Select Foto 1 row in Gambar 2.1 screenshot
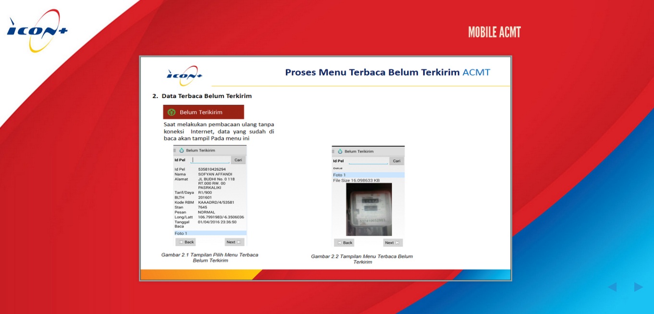The image size is (654, 314). pos(210,233)
